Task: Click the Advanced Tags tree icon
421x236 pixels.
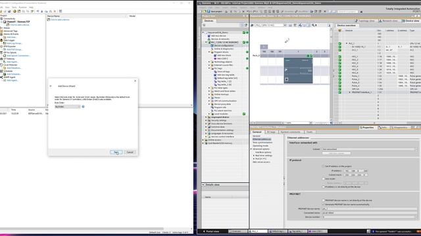Action: point(1,31)
